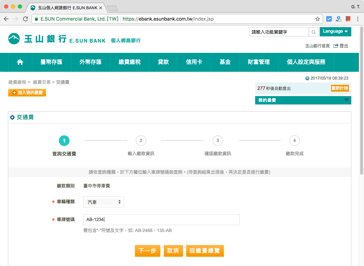Bookmark this page with the star icon
This screenshot has width=364, height=266.
coord(318,19)
